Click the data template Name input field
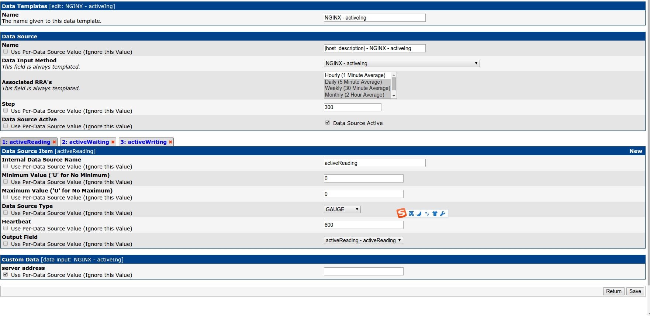 coord(375,18)
